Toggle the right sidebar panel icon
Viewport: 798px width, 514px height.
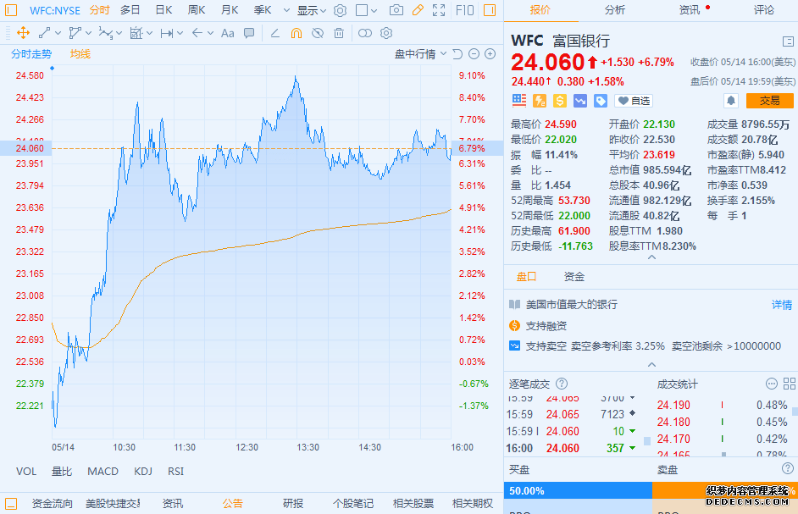pos(490,9)
